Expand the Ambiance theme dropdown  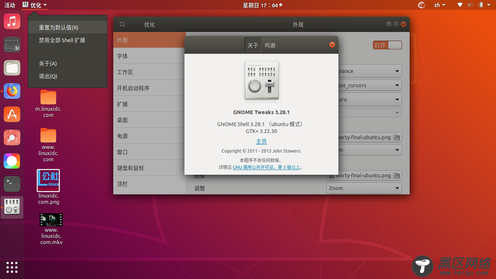[x=370, y=71]
